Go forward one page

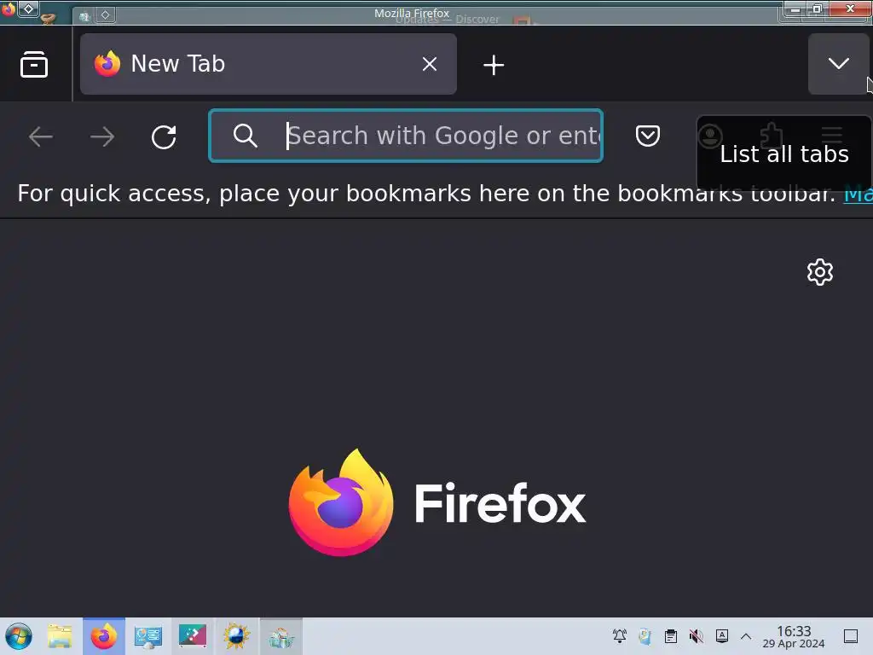tap(102, 136)
